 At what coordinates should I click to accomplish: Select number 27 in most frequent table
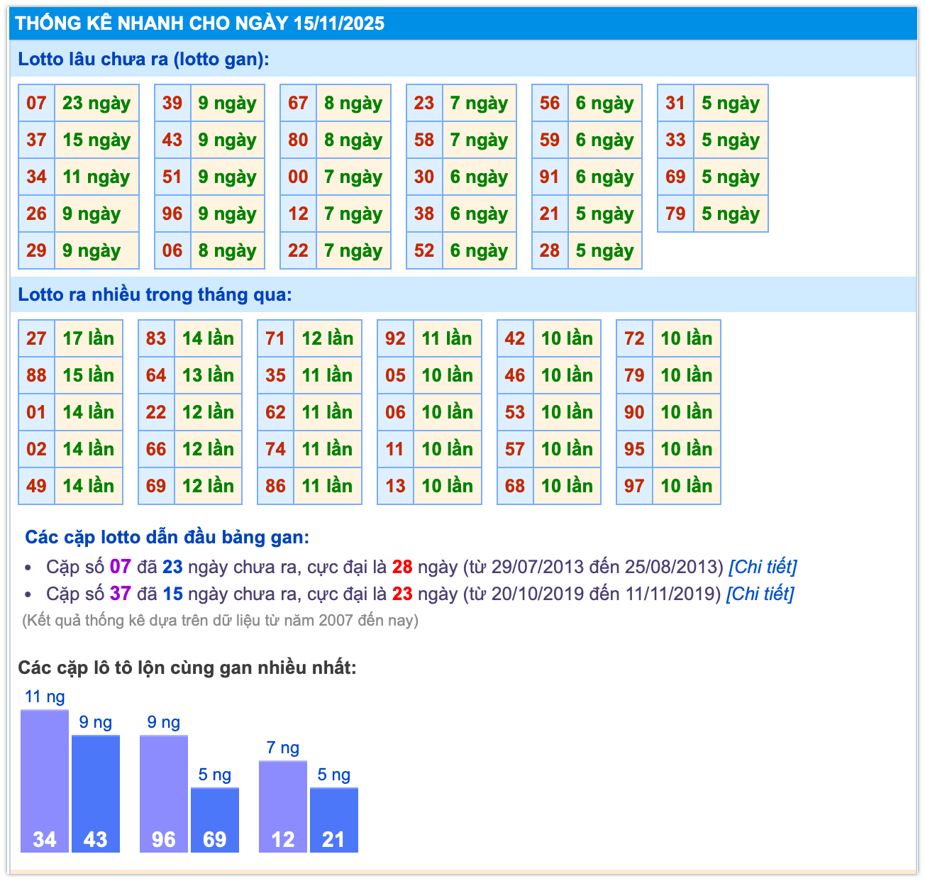[x=36, y=339]
